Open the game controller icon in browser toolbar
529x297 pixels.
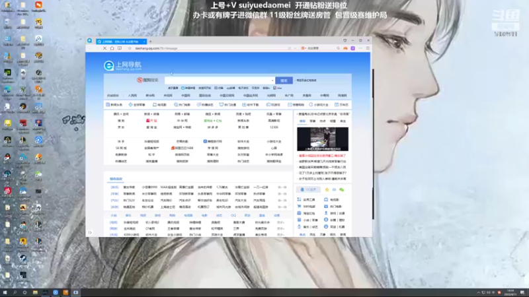pos(345,48)
